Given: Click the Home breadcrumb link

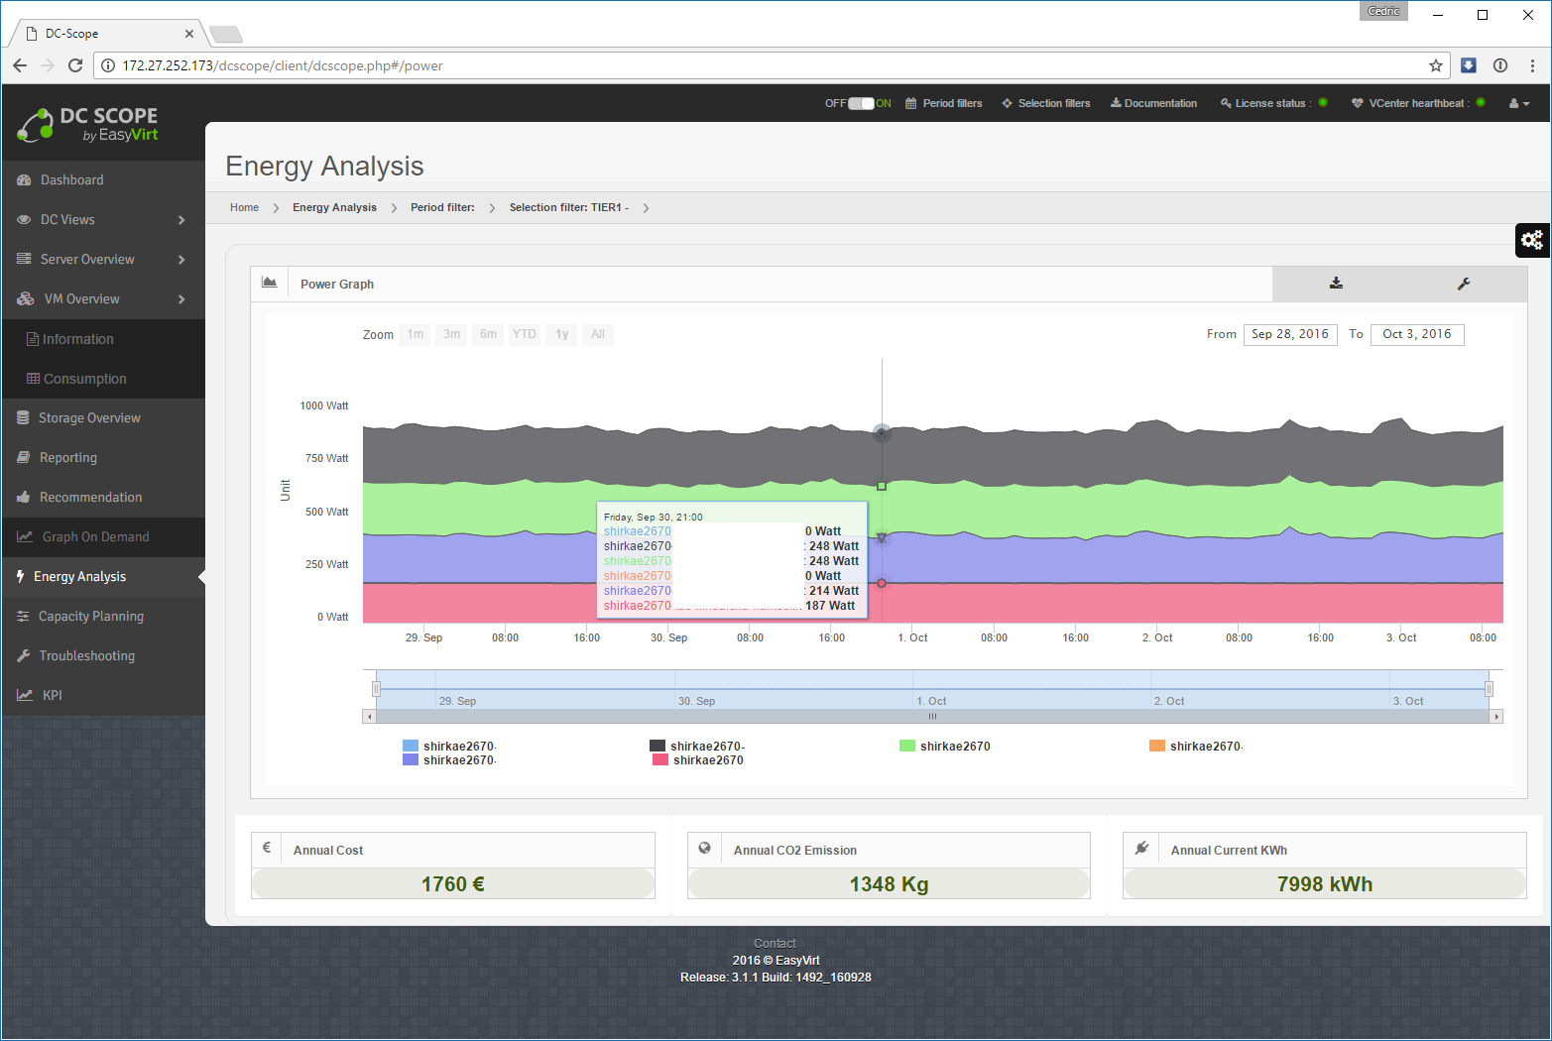Looking at the screenshot, I should [244, 207].
